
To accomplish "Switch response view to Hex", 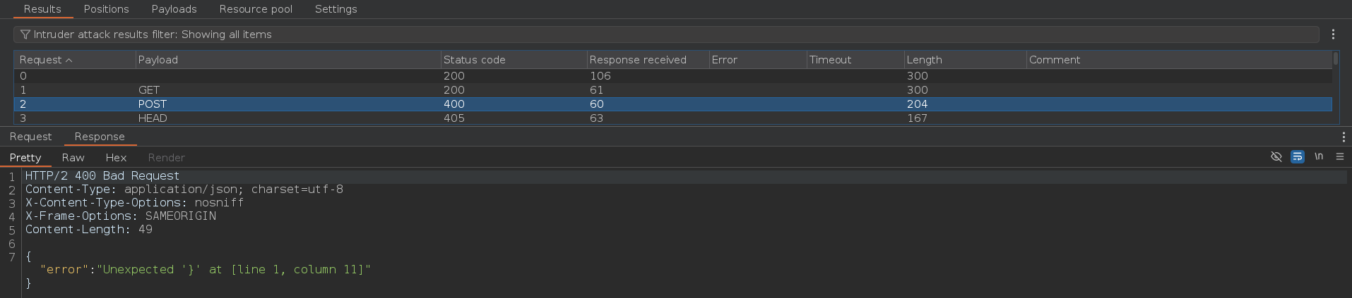I will click(x=116, y=158).
